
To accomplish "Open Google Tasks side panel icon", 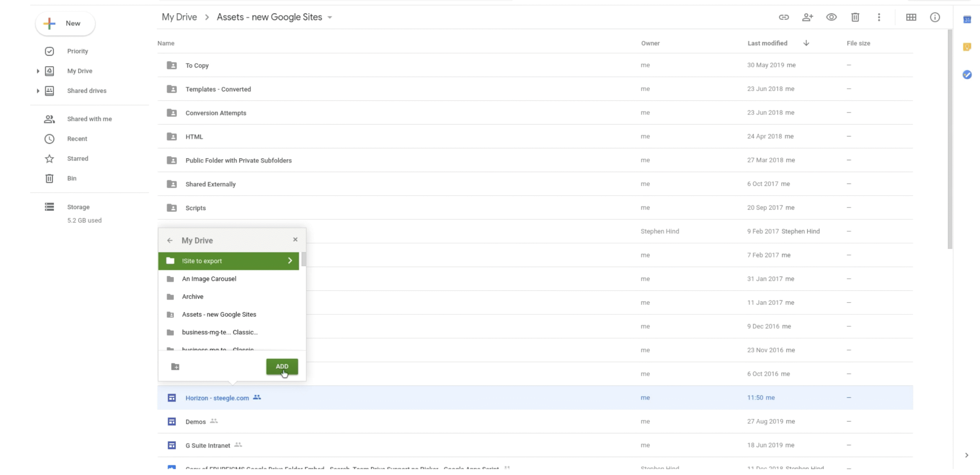I will click(967, 75).
